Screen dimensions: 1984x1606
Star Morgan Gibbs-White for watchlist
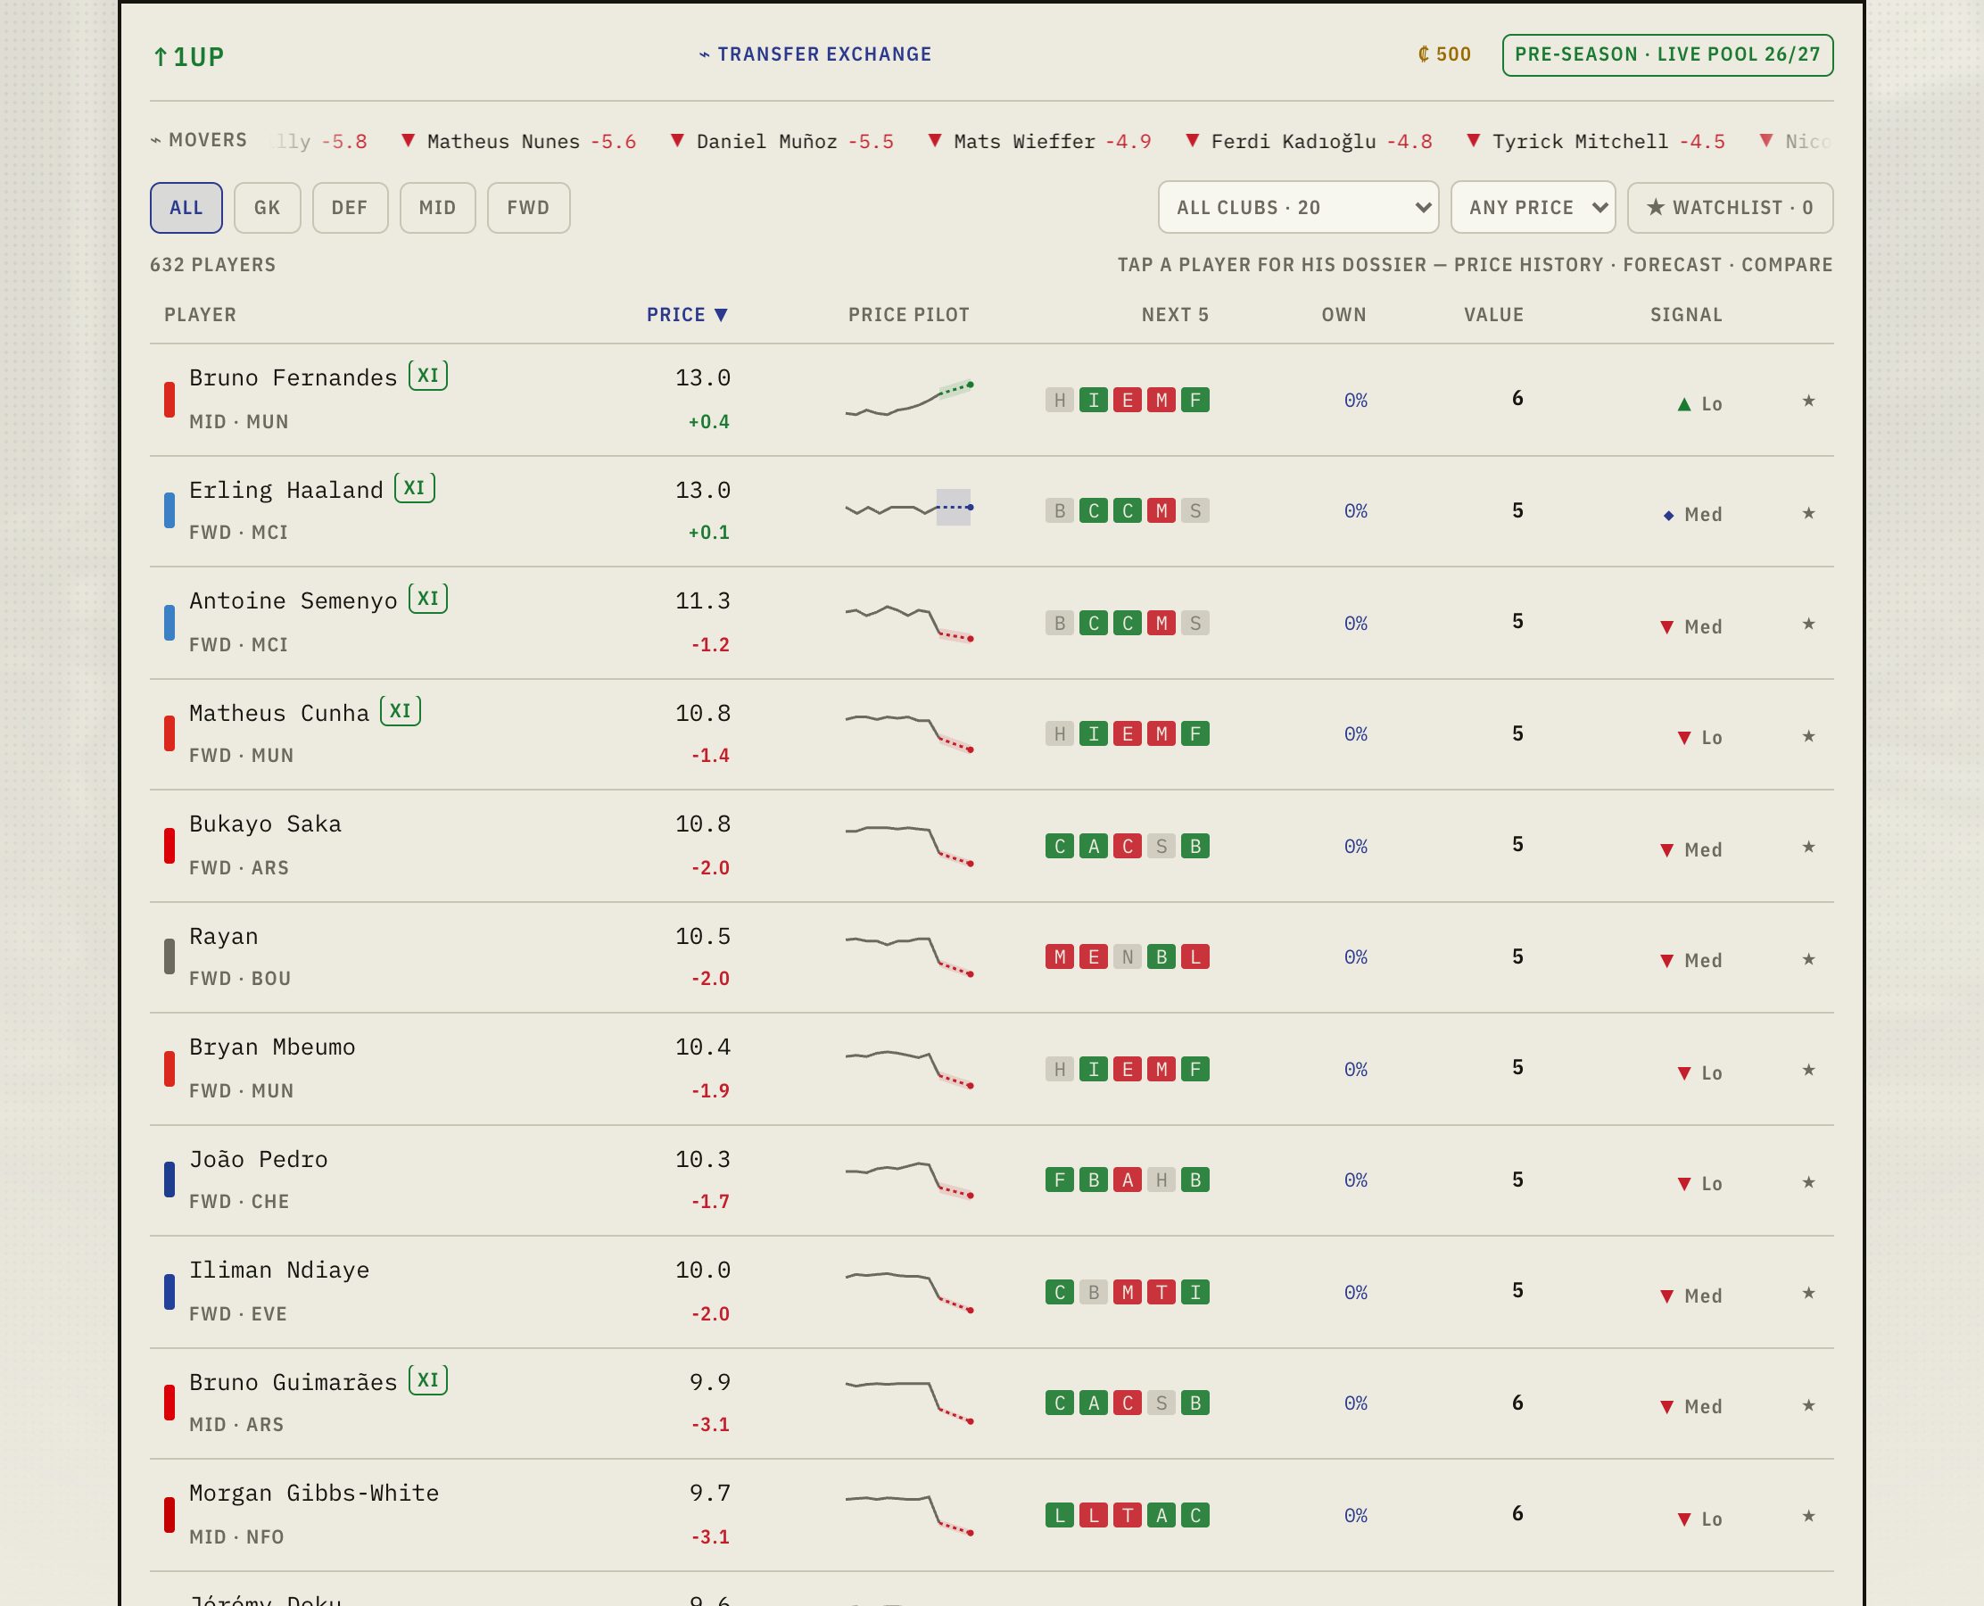(1808, 1515)
